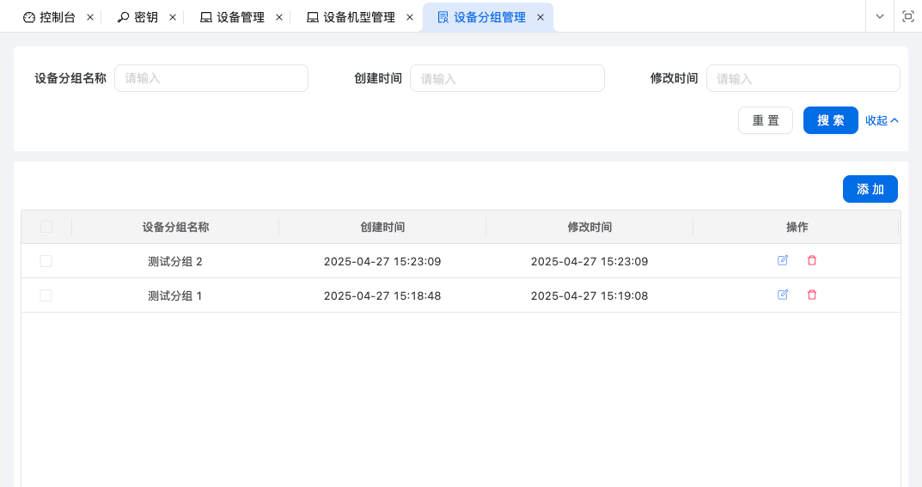Click the 搜索 button
This screenshot has height=487, width=922.
(x=830, y=120)
